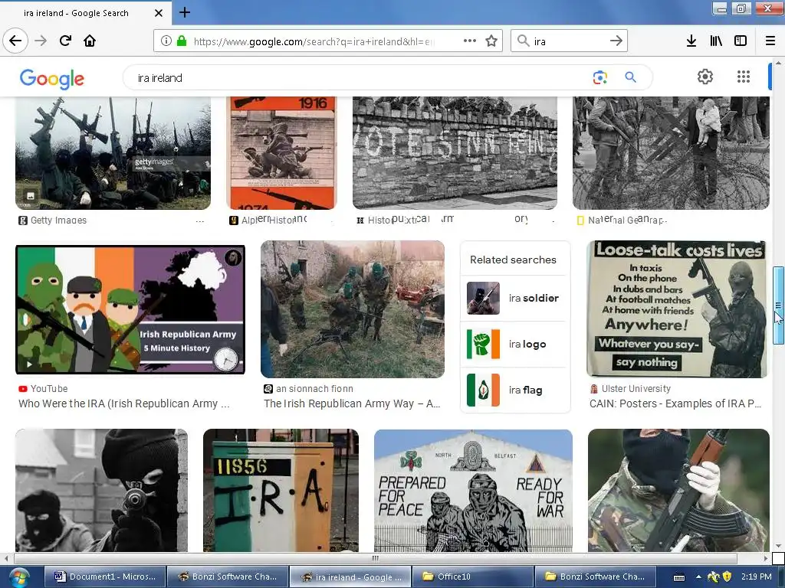The image size is (785, 588).
Task: Bookmark this page with the star
Action: click(x=491, y=41)
